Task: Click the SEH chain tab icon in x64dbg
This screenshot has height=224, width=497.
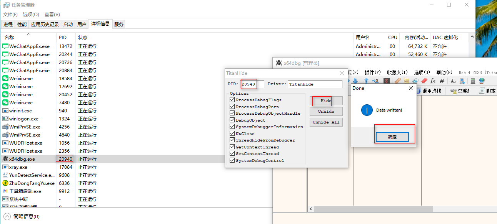Action: pos(453,91)
